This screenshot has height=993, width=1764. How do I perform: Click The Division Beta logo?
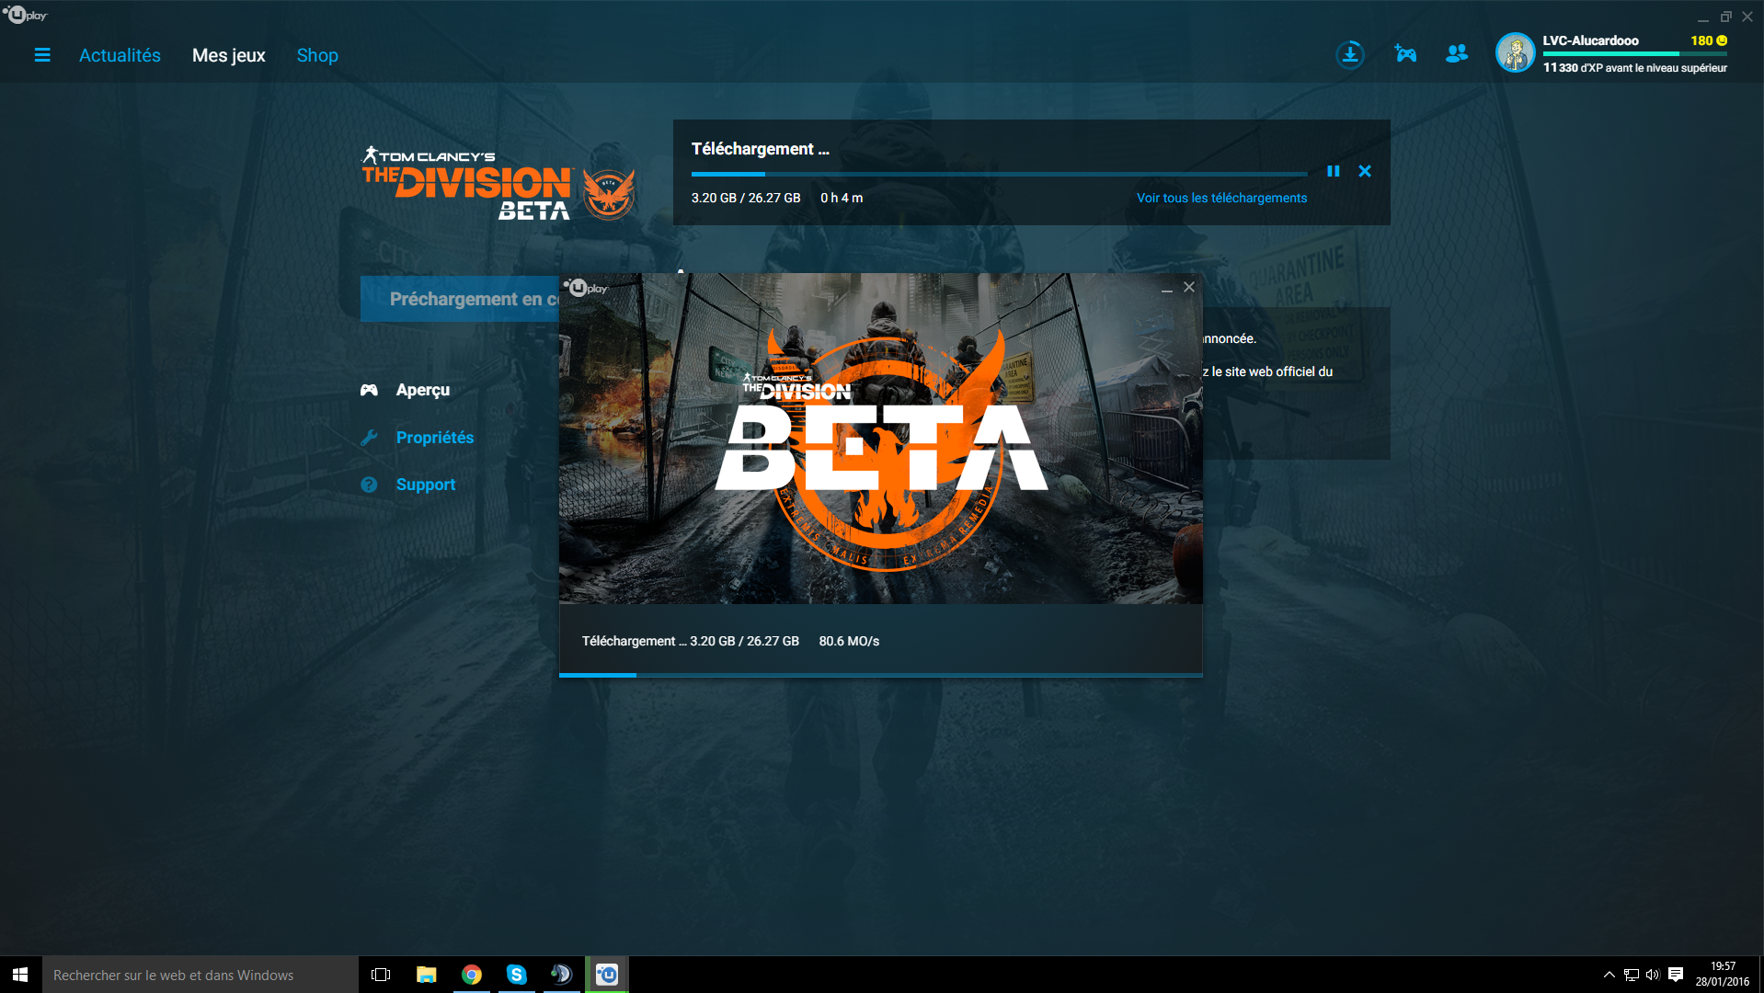[498, 183]
